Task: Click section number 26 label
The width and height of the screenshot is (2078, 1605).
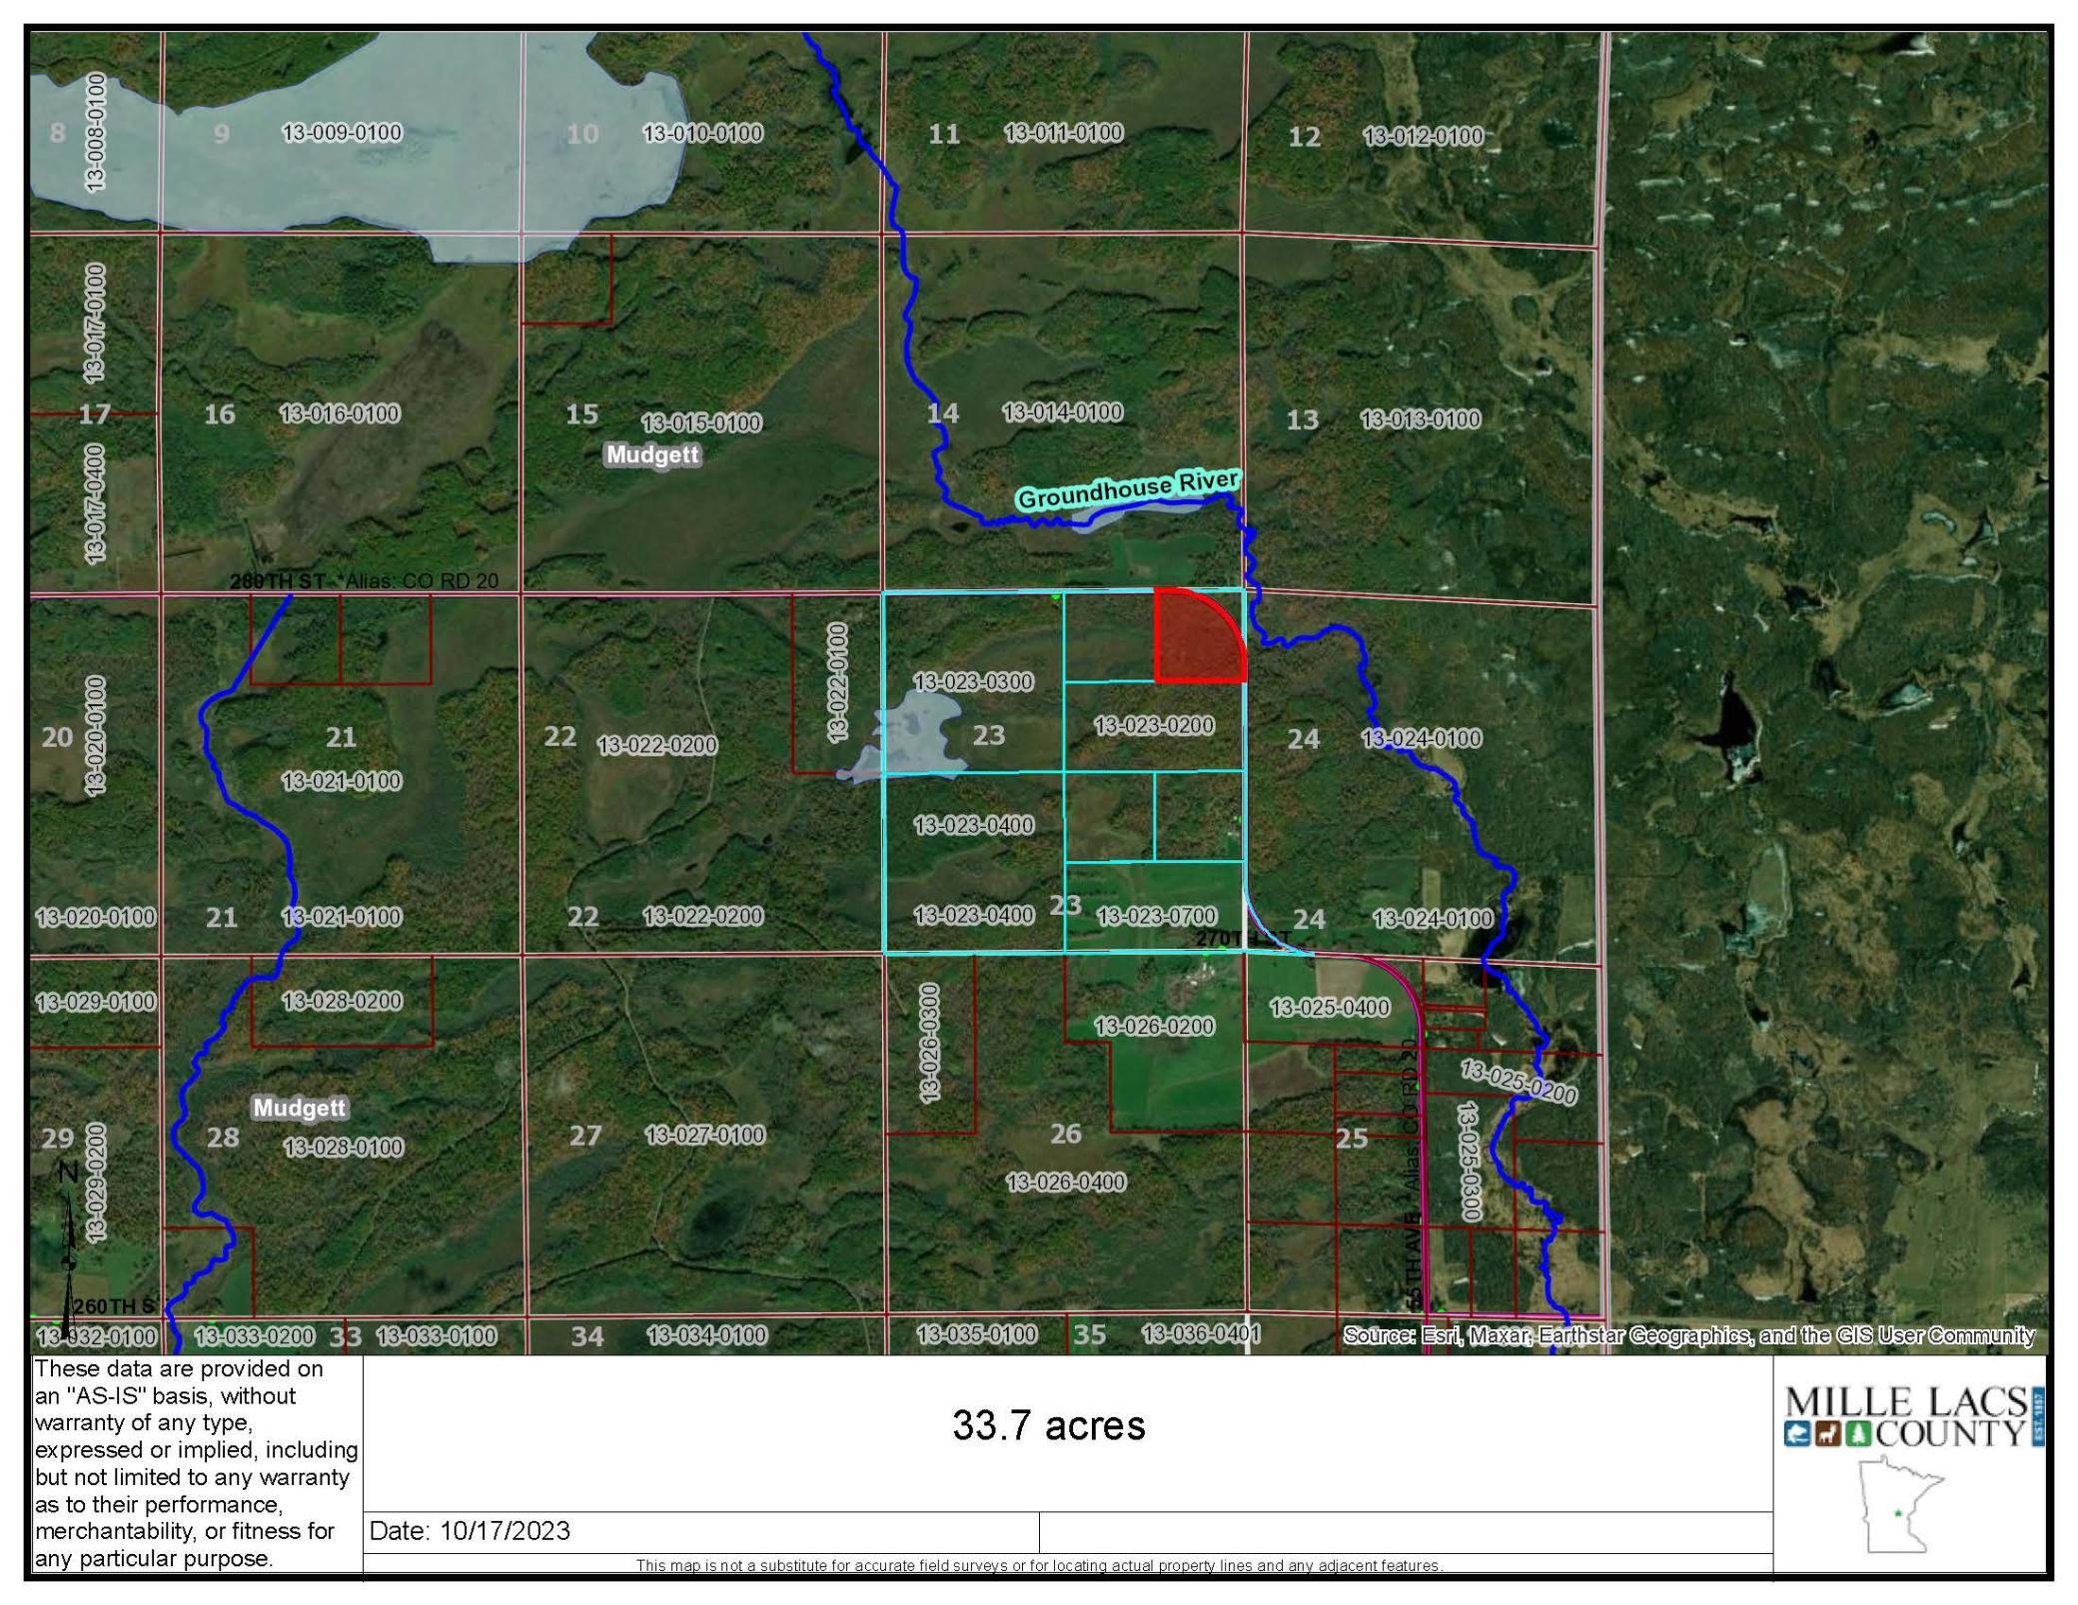Action: pyautogui.click(x=1065, y=1134)
